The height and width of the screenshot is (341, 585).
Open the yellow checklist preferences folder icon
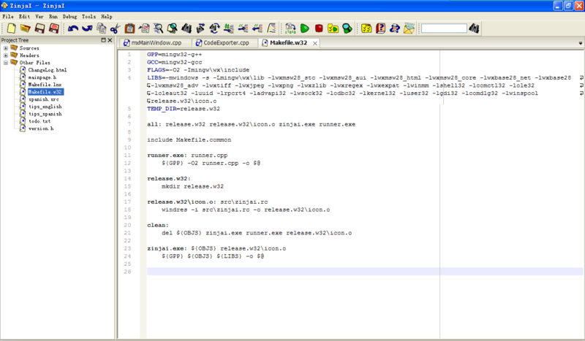[366, 28]
